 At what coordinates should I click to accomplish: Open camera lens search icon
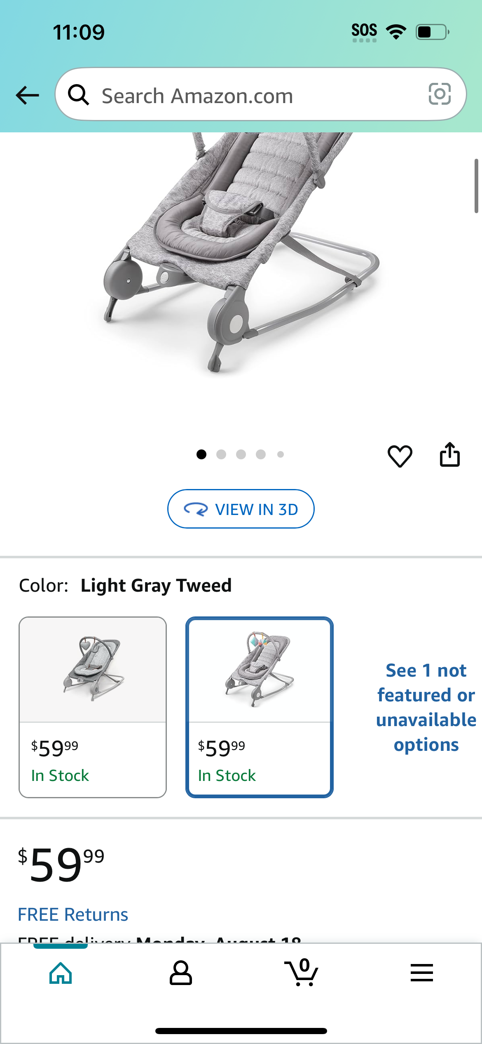tap(440, 94)
